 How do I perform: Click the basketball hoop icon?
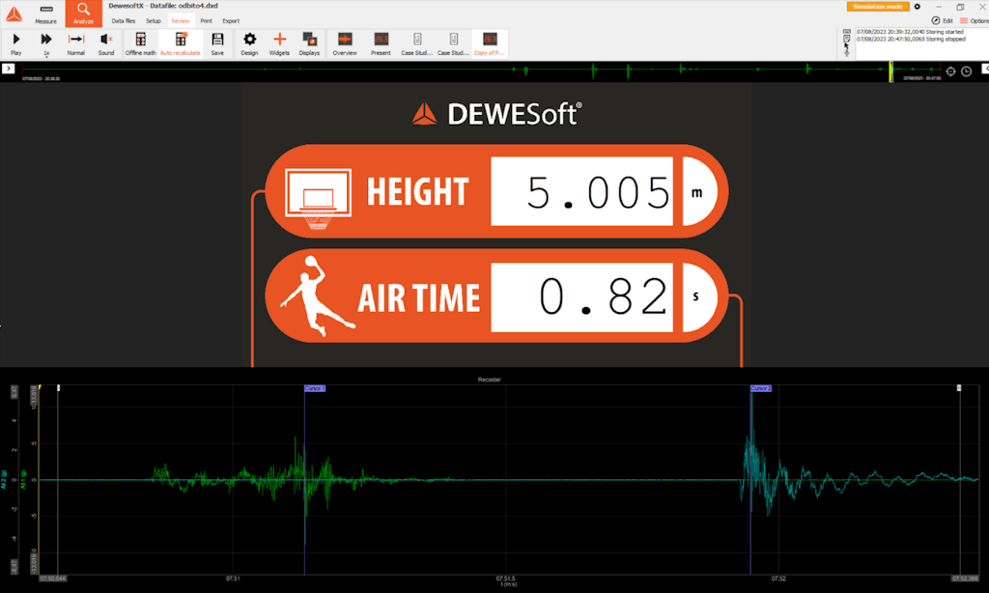pyautogui.click(x=318, y=199)
